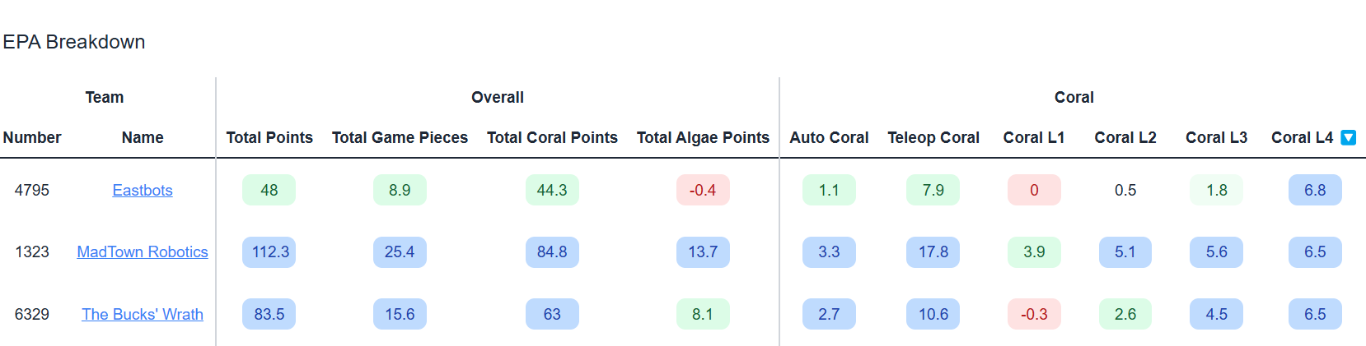The image size is (1366, 346).
Task: Click the team Number column header
Action: [x=32, y=137]
